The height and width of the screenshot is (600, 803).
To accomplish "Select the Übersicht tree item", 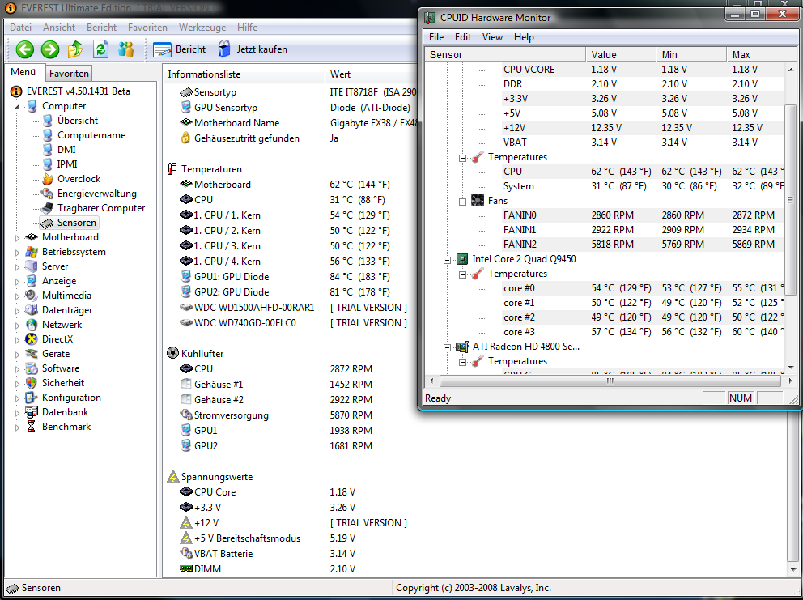I will [78, 121].
